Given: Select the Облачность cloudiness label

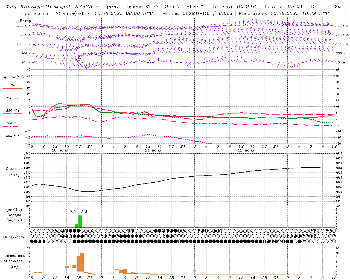Looking at the screenshot, I should (x=14, y=237).
